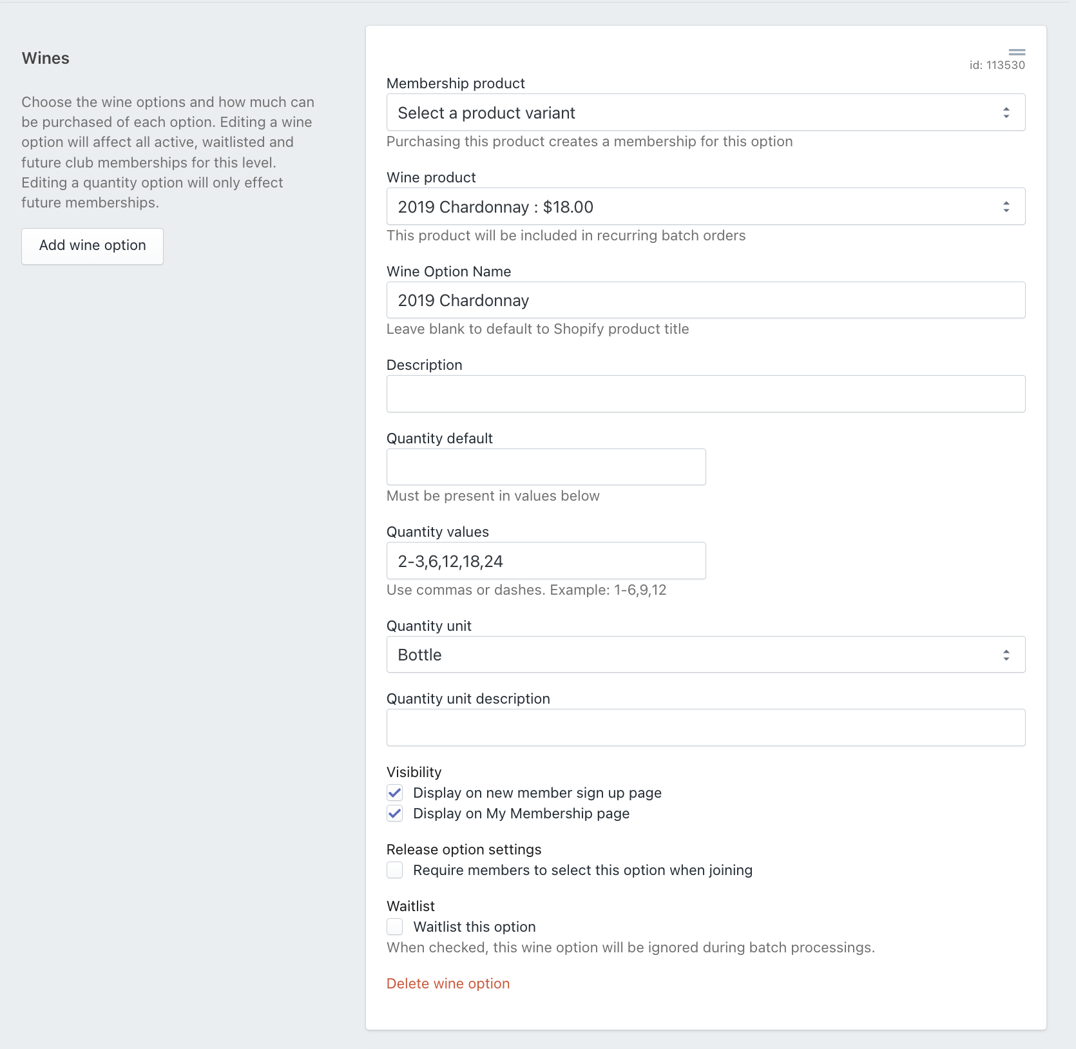Screen dimensions: 1076x1049
Task: Expand the Wine product dropdown
Action: click(705, 207)
